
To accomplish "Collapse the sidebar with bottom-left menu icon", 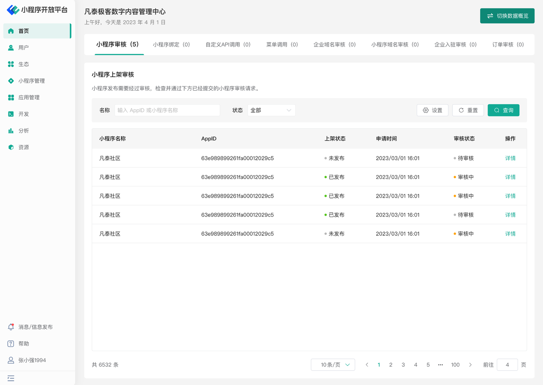I will 11,378.
